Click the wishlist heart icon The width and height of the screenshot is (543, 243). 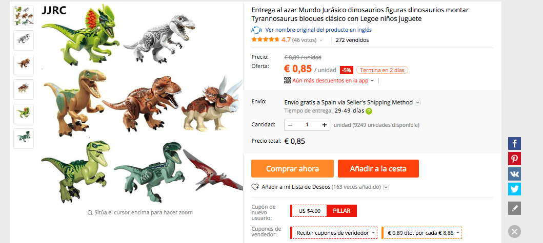click(255, 187)
